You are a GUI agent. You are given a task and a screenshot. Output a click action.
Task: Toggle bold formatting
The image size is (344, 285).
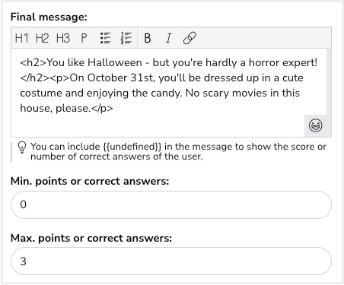coord(148,38)
